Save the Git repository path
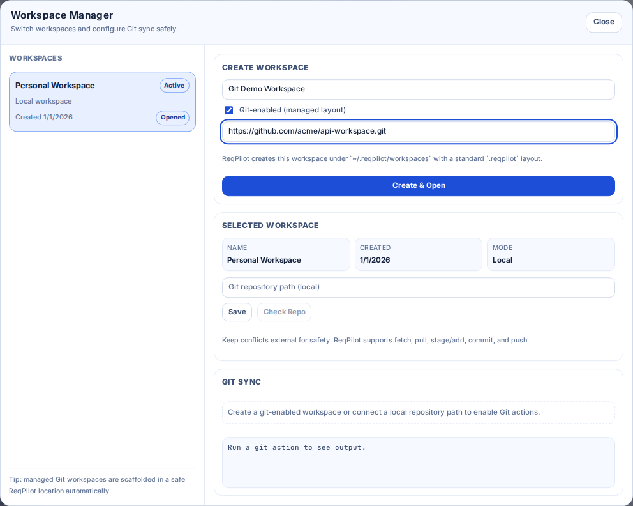The height and width of the screenshot is (506, 633). point(237,312)
